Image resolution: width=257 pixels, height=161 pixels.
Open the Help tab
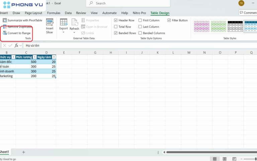(x=124, y=13)
